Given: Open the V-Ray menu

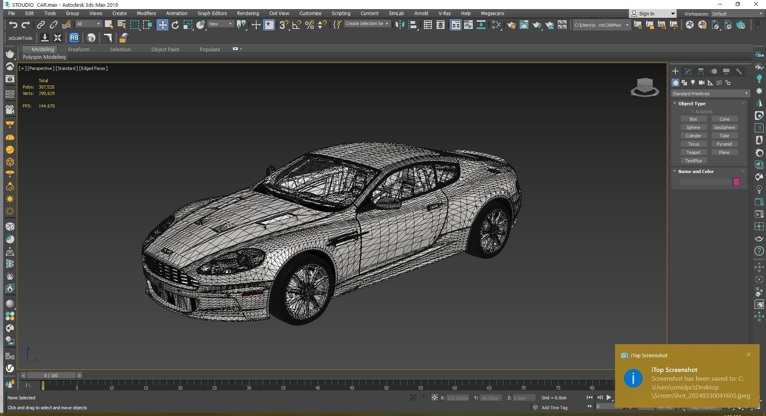Looking at the screenshot, I should [445, 13].
